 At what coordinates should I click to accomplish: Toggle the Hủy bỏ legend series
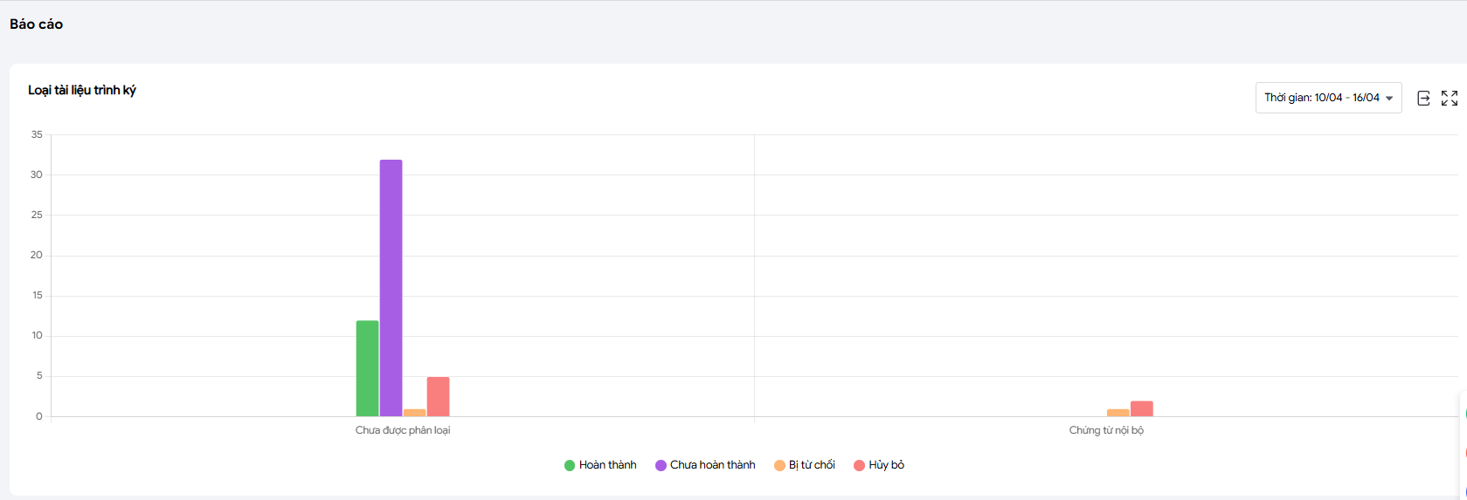(879, 465)
